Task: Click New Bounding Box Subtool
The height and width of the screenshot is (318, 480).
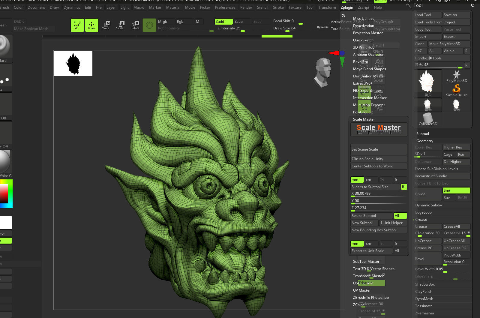Action: coord(379,230)
